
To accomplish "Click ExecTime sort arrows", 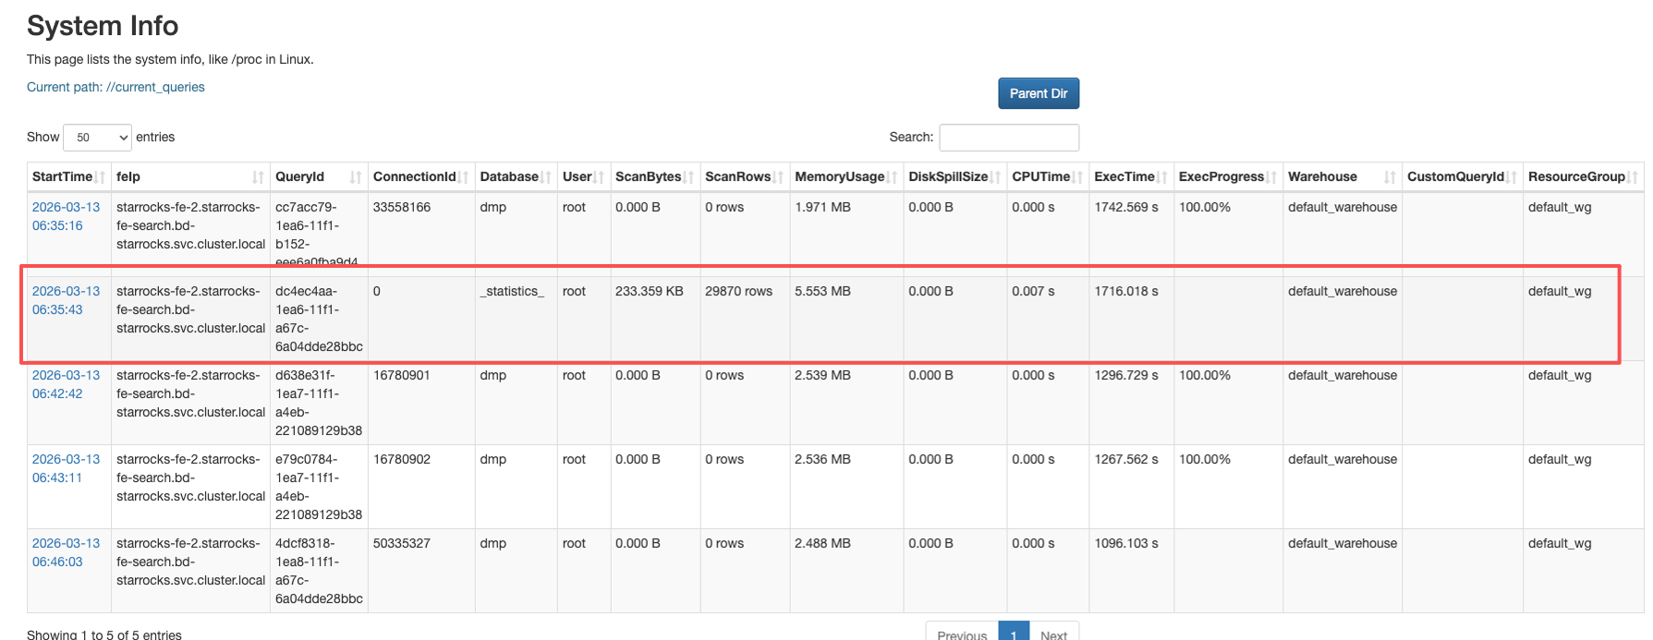I will click(x=1161, y=177).
